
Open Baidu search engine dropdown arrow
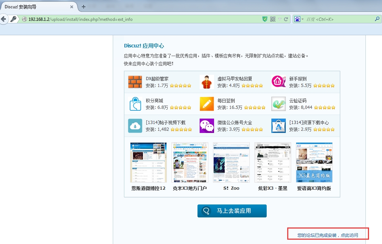(x=303, y=19)
